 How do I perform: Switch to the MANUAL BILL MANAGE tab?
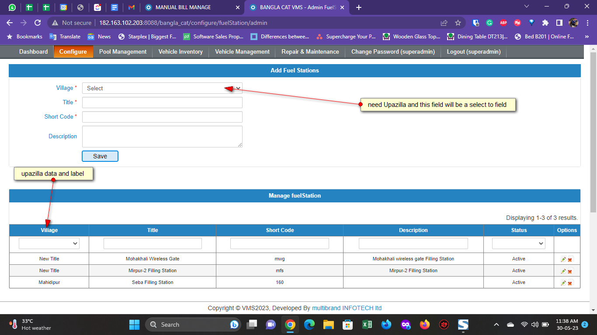coord(192,7)
